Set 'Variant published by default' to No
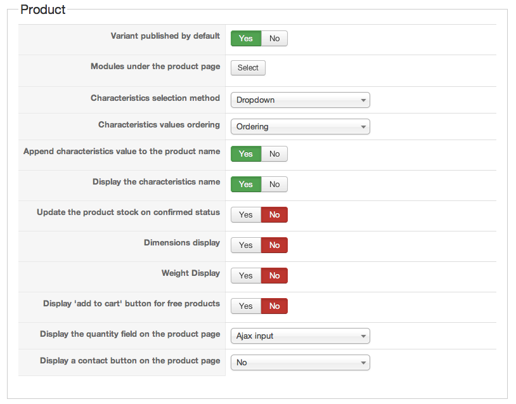 (x=274, y=39)
